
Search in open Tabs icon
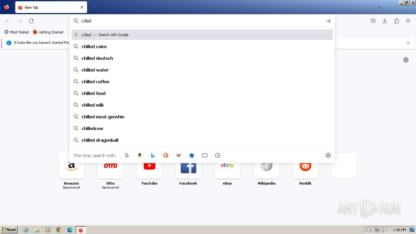click(x=205, y=155)
